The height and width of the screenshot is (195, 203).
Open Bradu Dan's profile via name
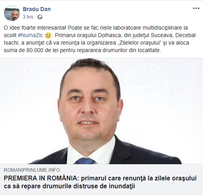(x=37, y=9)
